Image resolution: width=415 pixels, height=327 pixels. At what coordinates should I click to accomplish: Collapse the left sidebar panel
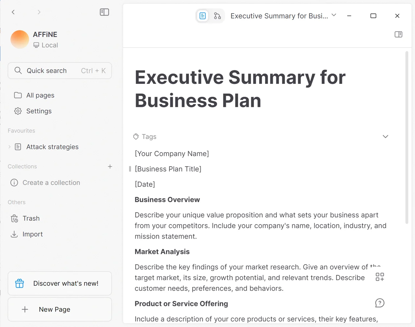click(x=104, y=12)
